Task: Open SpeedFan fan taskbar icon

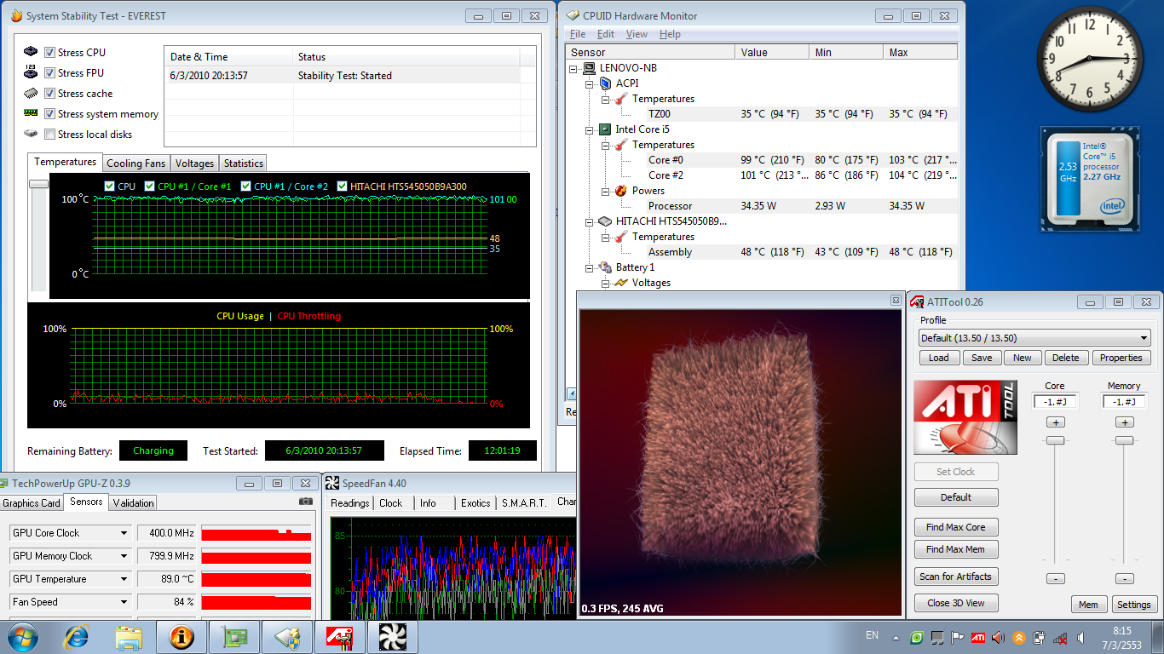Action: pyautogui.click(x=392, y=636)
